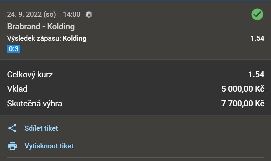
Task: Select the winnings amount 7 700,00 Kč
Action: pyautogui.click(x=243, y=104)
